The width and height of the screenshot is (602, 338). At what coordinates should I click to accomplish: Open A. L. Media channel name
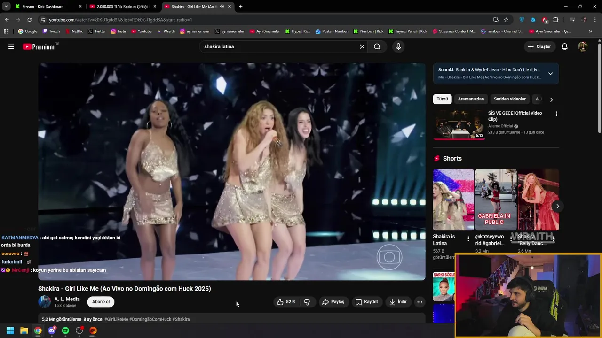click(x=67, y=299)
